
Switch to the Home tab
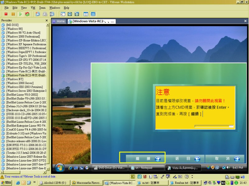pos(59,21)
